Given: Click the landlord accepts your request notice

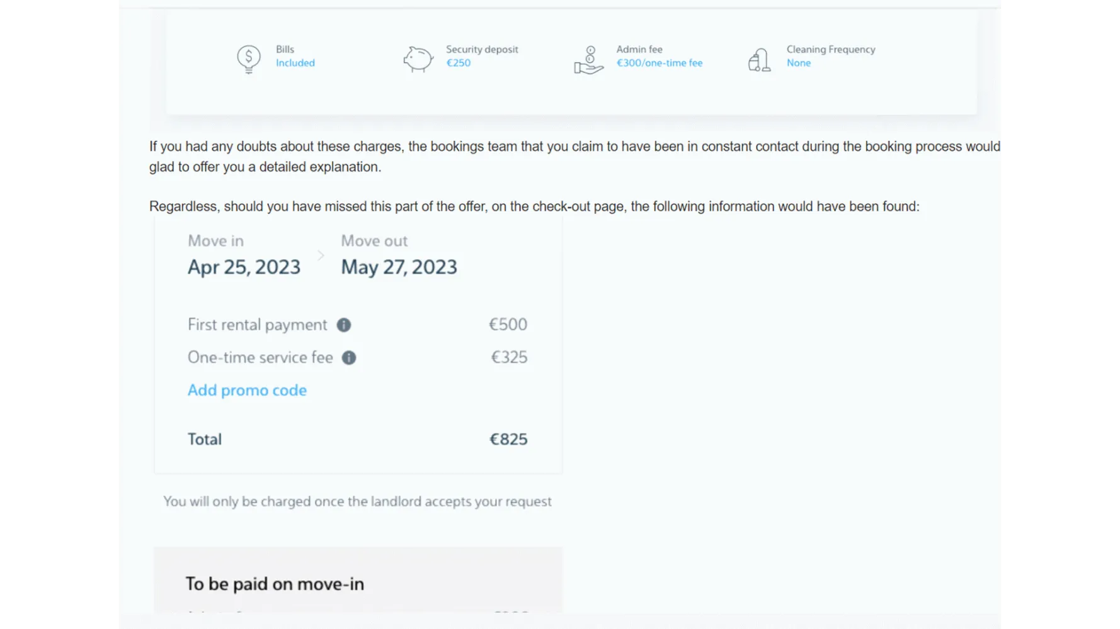Looking at the screenshot, I should tap(357, 501).
